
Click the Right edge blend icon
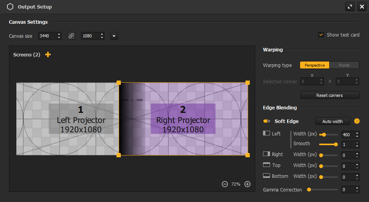pos(267,154)
